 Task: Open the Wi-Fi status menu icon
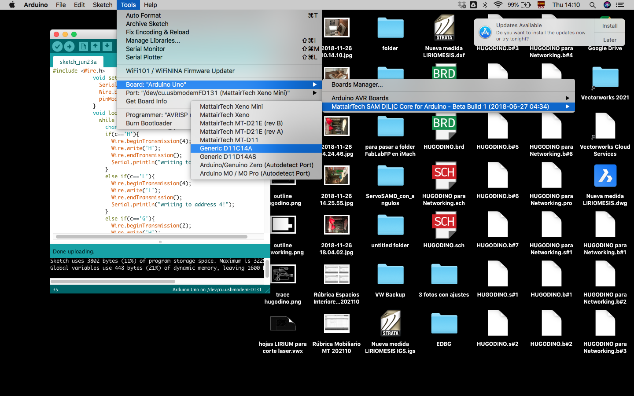pyautogui.click(x=498, y=5)
